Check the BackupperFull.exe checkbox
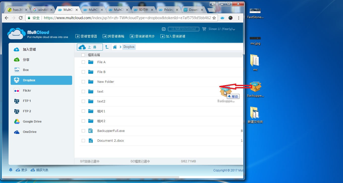 (83, 131)
